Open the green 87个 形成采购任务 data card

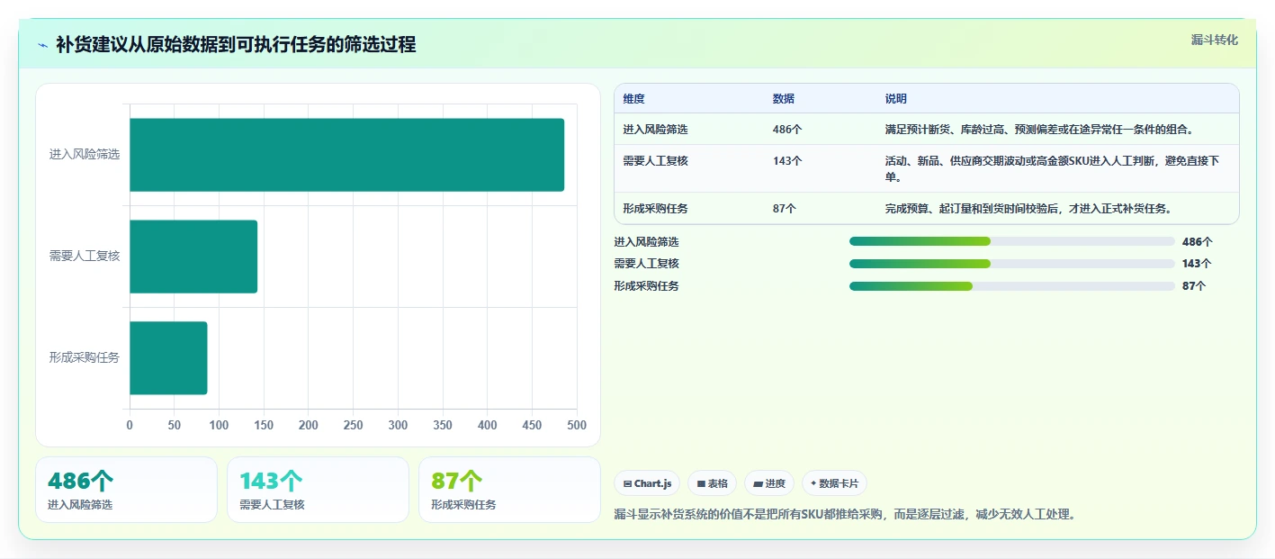509,490
